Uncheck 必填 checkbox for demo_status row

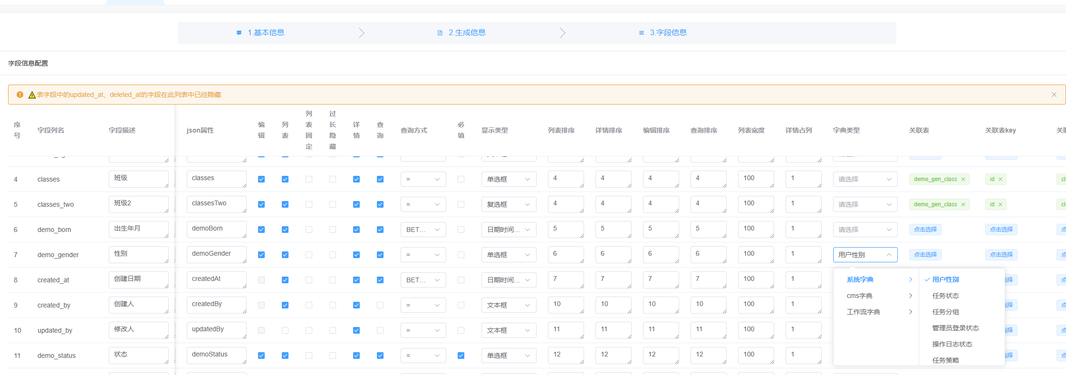click(461, 356)
